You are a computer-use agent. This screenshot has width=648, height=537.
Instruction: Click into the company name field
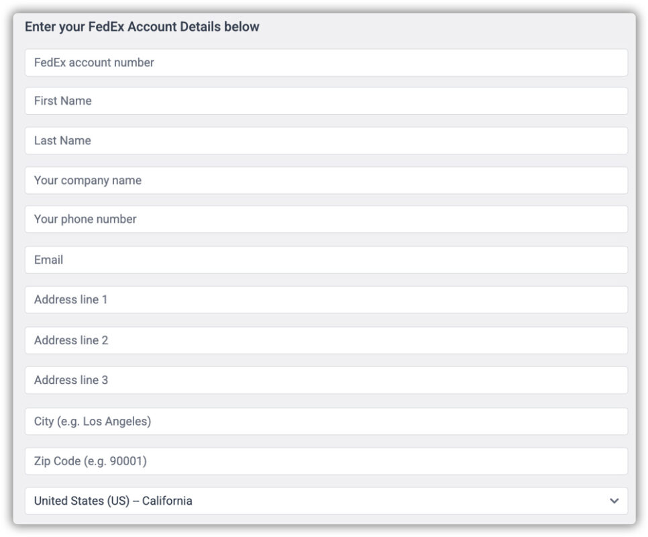(x=326, y=181)
